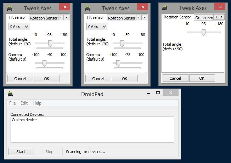Switch to Rotation Sensor tab in X Axis window
This screenshot has width=231, height=163.
(x=44, y=18)
